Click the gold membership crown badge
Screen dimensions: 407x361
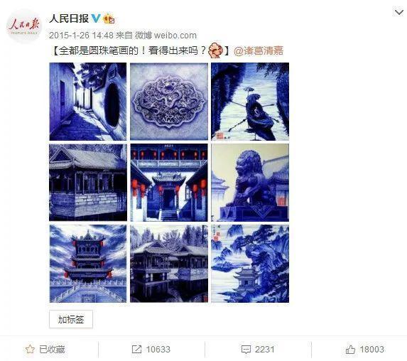click(109, 18)
